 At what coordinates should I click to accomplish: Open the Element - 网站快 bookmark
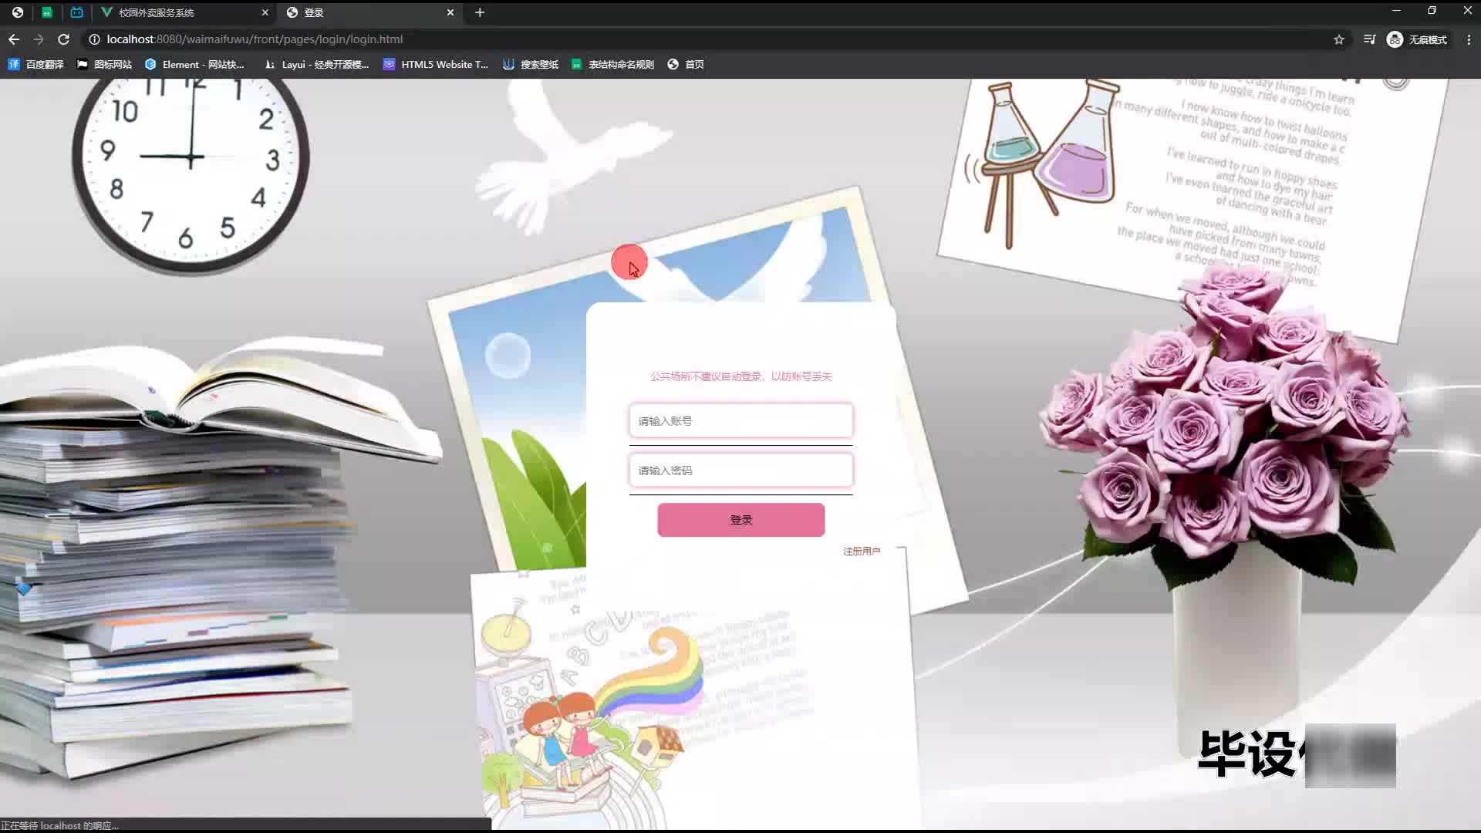pyautogui.click(x=194, y=65)
